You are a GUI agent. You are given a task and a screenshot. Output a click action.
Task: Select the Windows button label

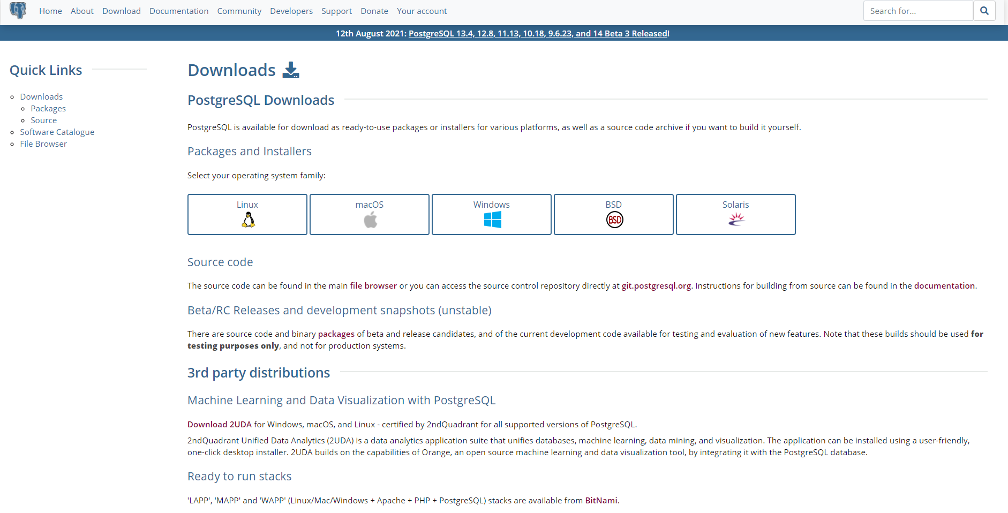click(492, 205)
